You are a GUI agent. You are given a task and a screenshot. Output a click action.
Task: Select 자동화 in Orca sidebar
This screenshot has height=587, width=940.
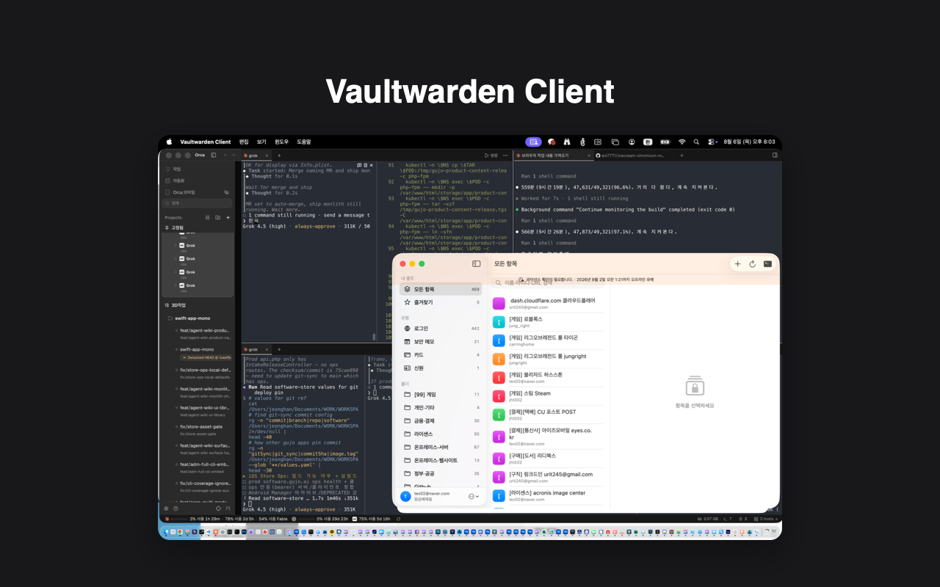[198, 181]
